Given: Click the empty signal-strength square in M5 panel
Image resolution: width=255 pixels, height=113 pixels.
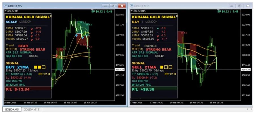Looking at the screenshot, I should point(44,67).
